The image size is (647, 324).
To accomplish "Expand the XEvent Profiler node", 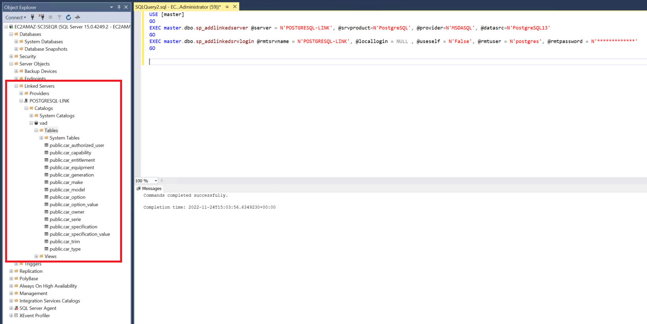I will point(11,316).
